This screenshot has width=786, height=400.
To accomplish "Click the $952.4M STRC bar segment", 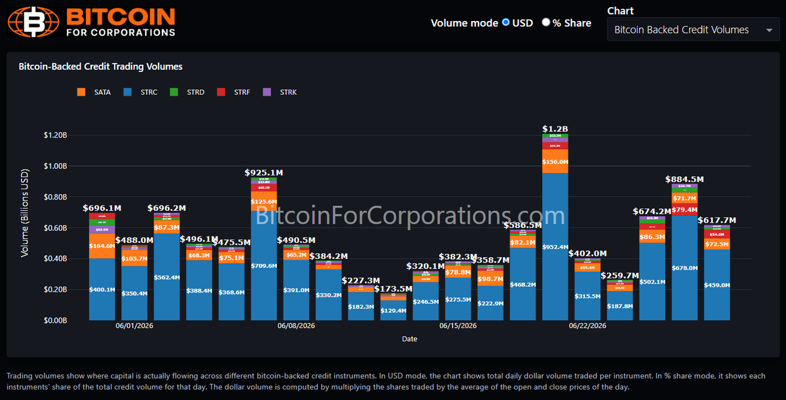I will tap(555, 246).
